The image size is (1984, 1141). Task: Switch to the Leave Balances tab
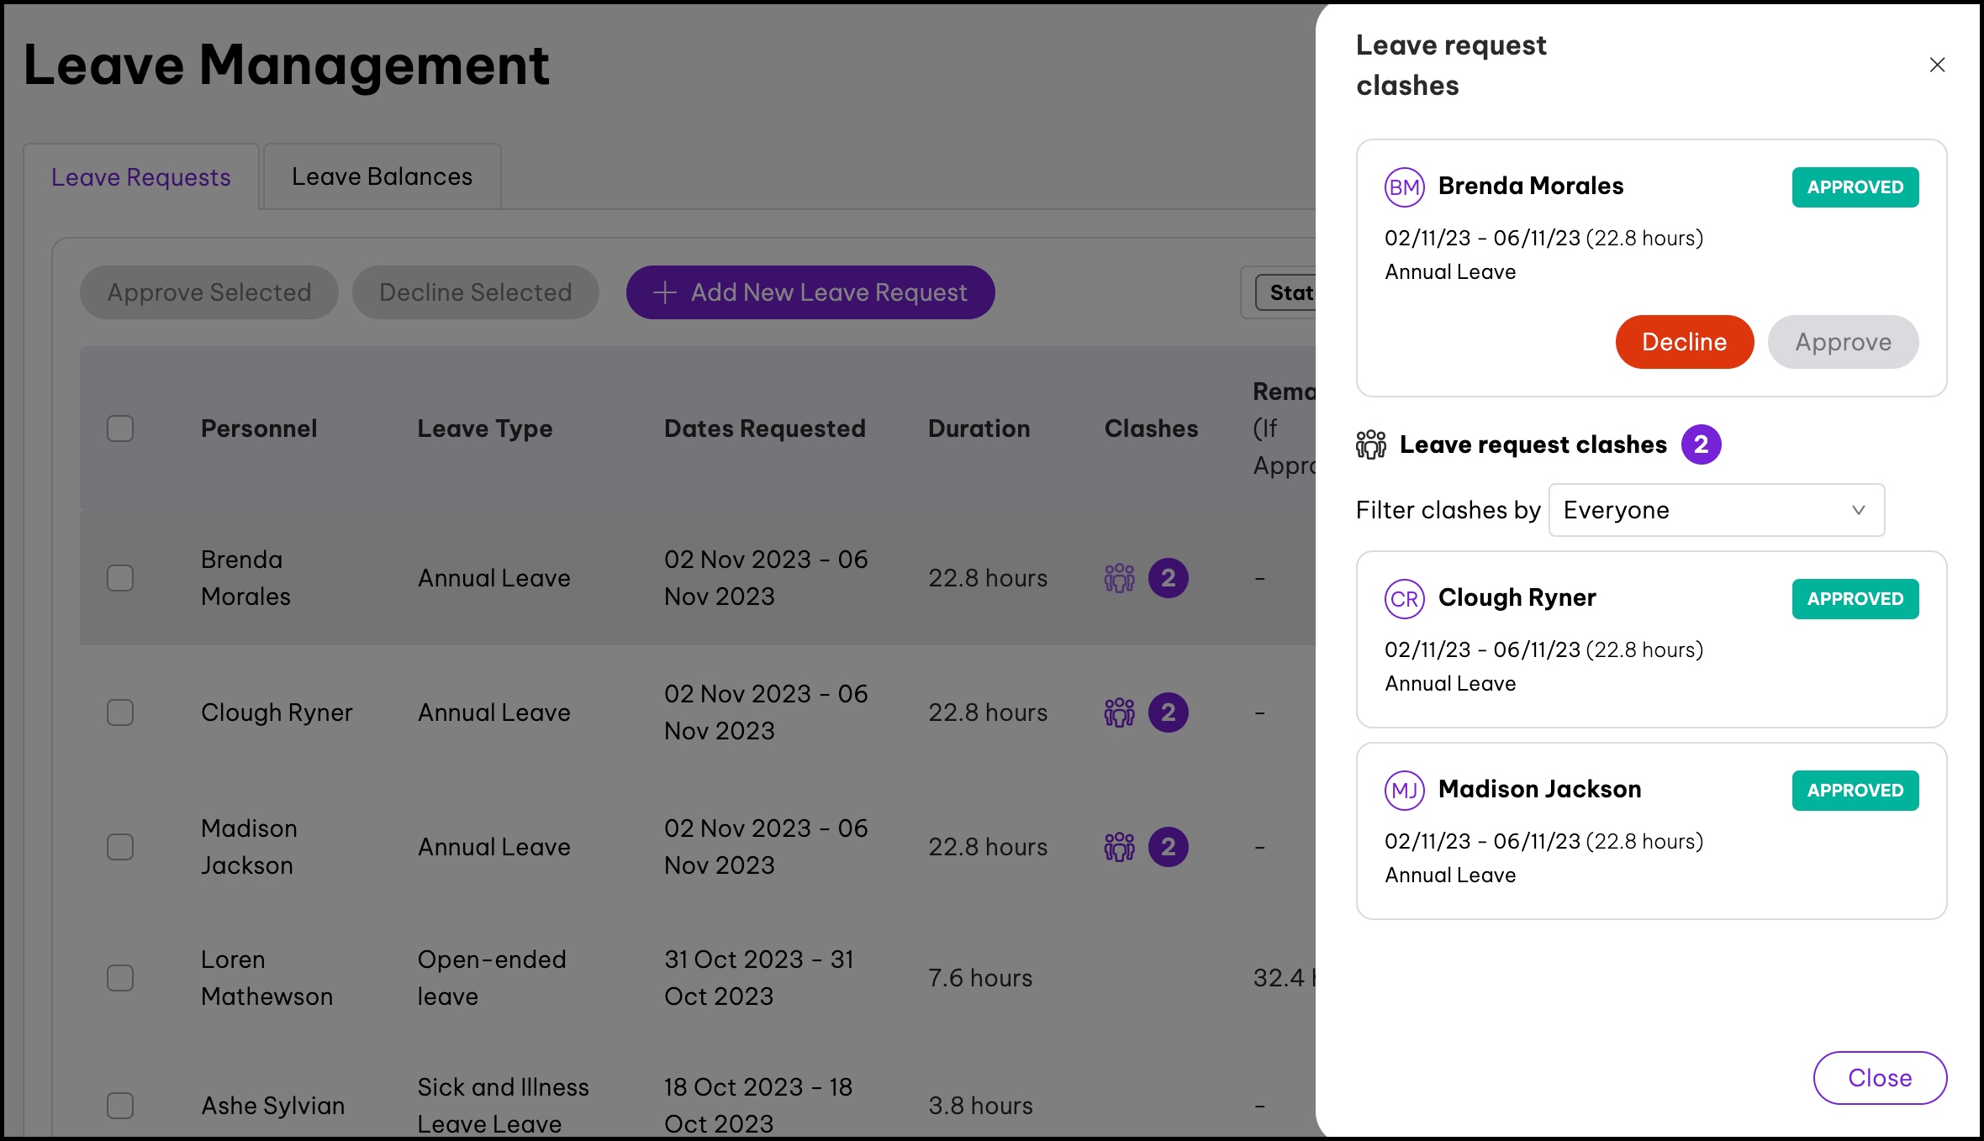(x=382, y=176)
